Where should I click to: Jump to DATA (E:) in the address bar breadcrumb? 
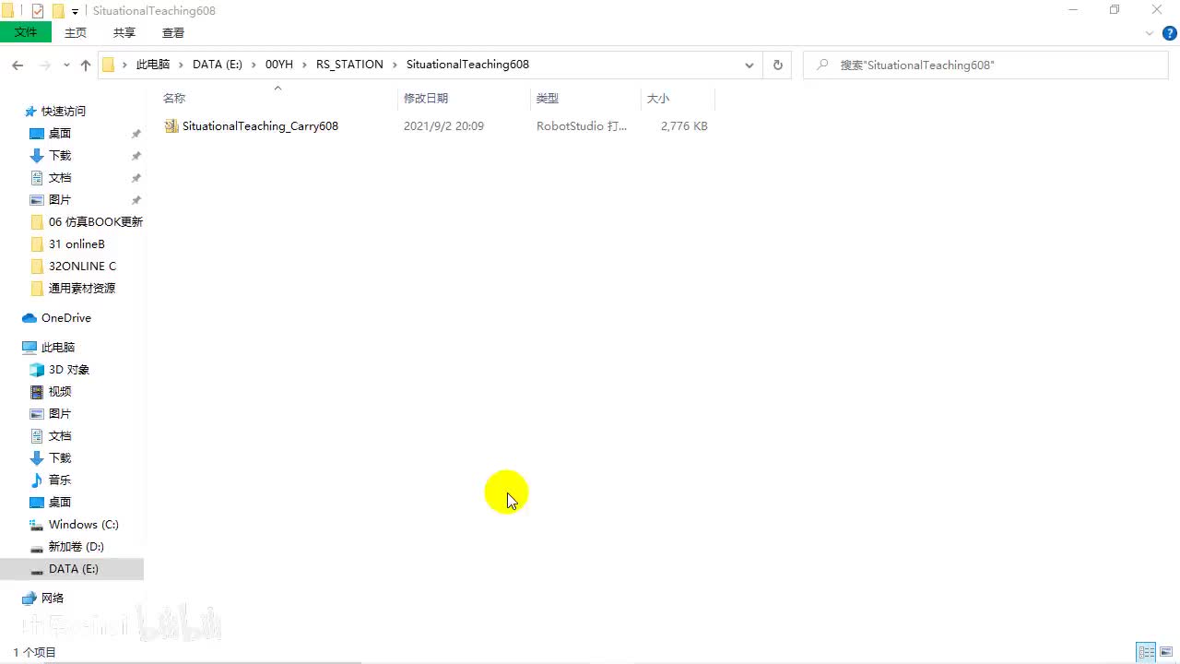[218, 65]
